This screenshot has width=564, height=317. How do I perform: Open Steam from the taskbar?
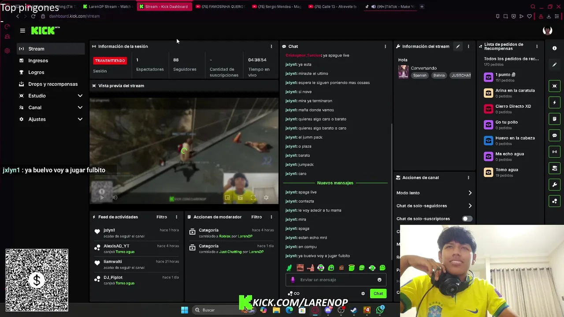coord(354,310)
